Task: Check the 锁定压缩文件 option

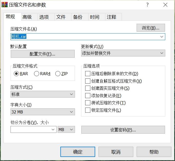Action: click(87, 110)
